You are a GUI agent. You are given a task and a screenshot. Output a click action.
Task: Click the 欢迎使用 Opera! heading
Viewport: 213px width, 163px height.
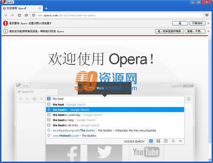pyautogui.click(x=101, y=59)
